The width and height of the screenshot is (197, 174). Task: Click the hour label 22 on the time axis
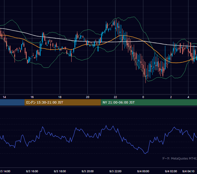[115, 97]
